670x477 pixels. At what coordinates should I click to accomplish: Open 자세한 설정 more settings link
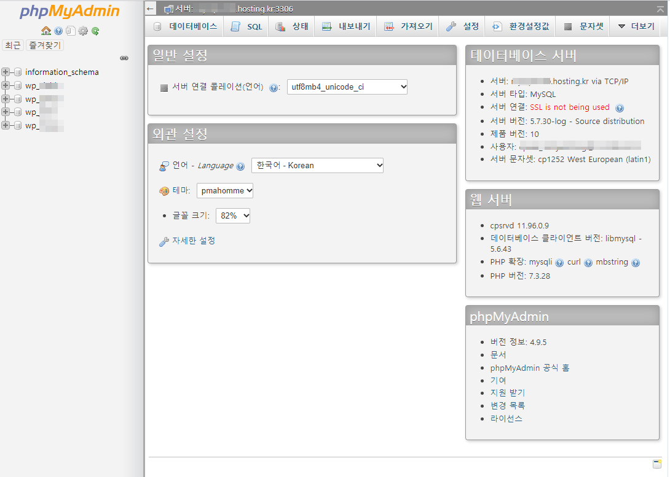[x=194, y=241]
